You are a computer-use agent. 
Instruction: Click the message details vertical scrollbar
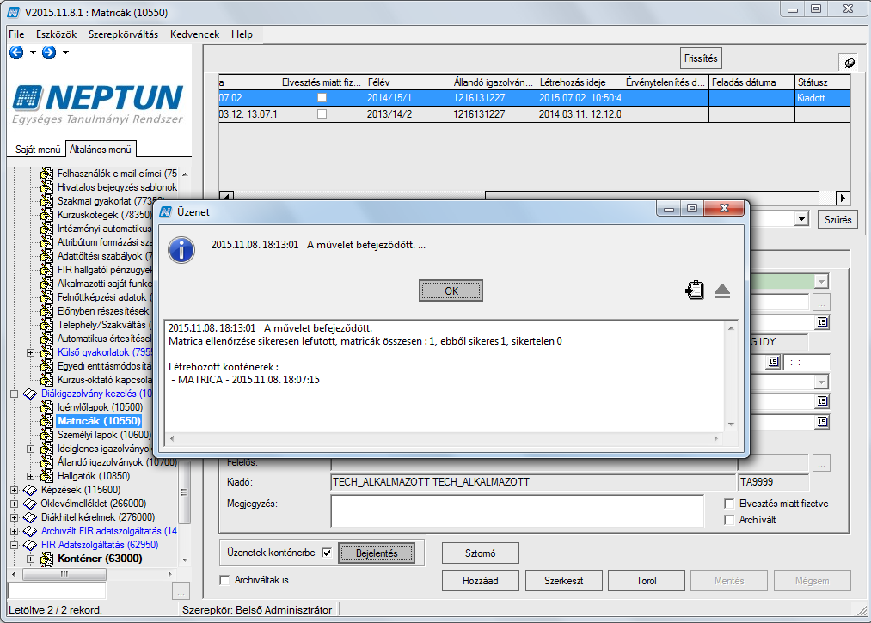pyautogui.click(x=731, y=376)
